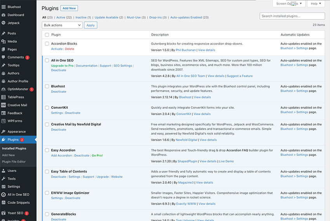Tick the select-all checkbox in Plugin header
Viewport: 330px width, 221px height.
click(x=47, y=35)
